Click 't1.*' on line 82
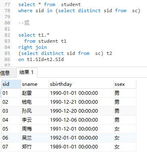 [44, 35]
